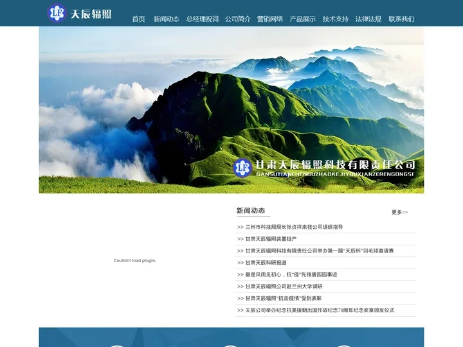The image size is (463, 347).
Task: Click the mountain banner image
Action: [232, 110]
